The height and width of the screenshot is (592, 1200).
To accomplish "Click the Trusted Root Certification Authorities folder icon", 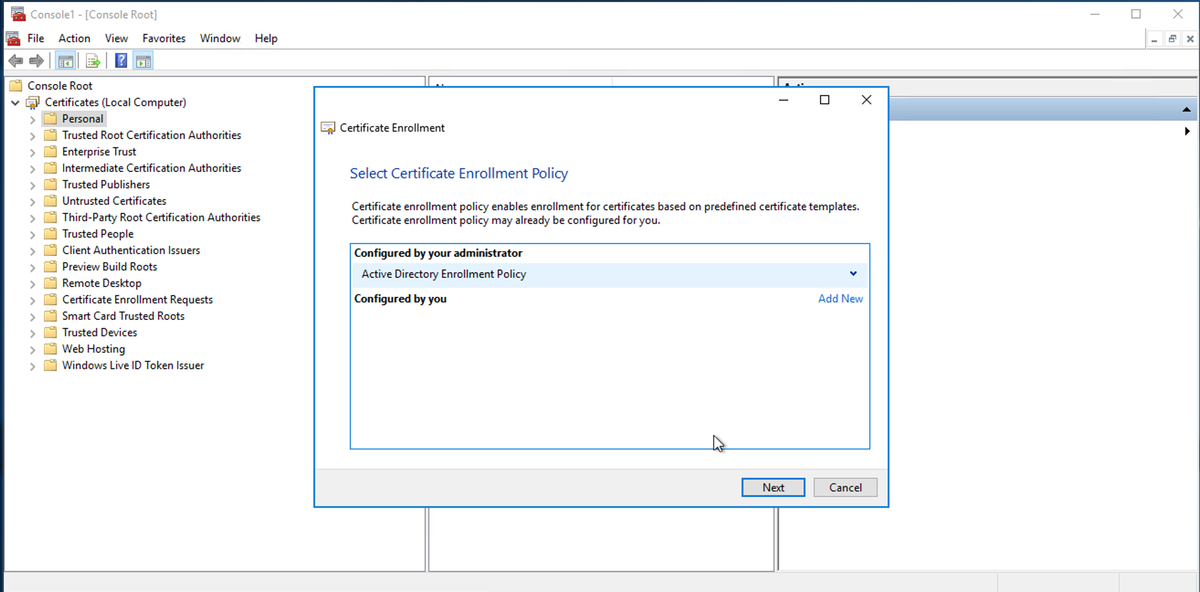I will tap(50, 135).
